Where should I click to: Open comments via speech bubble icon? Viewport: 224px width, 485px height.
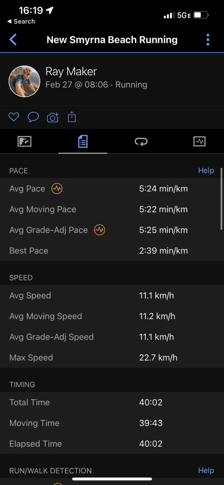(33, 117)
